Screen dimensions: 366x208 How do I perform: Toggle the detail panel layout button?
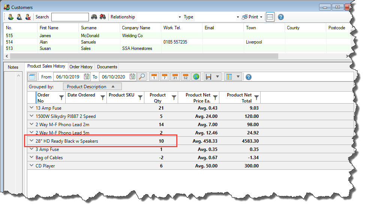[270, 17]
